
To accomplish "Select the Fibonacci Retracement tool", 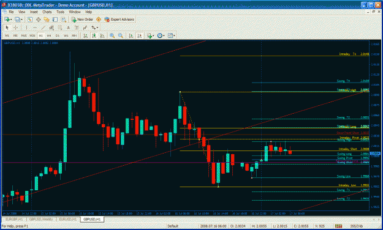I will [60, 28].
